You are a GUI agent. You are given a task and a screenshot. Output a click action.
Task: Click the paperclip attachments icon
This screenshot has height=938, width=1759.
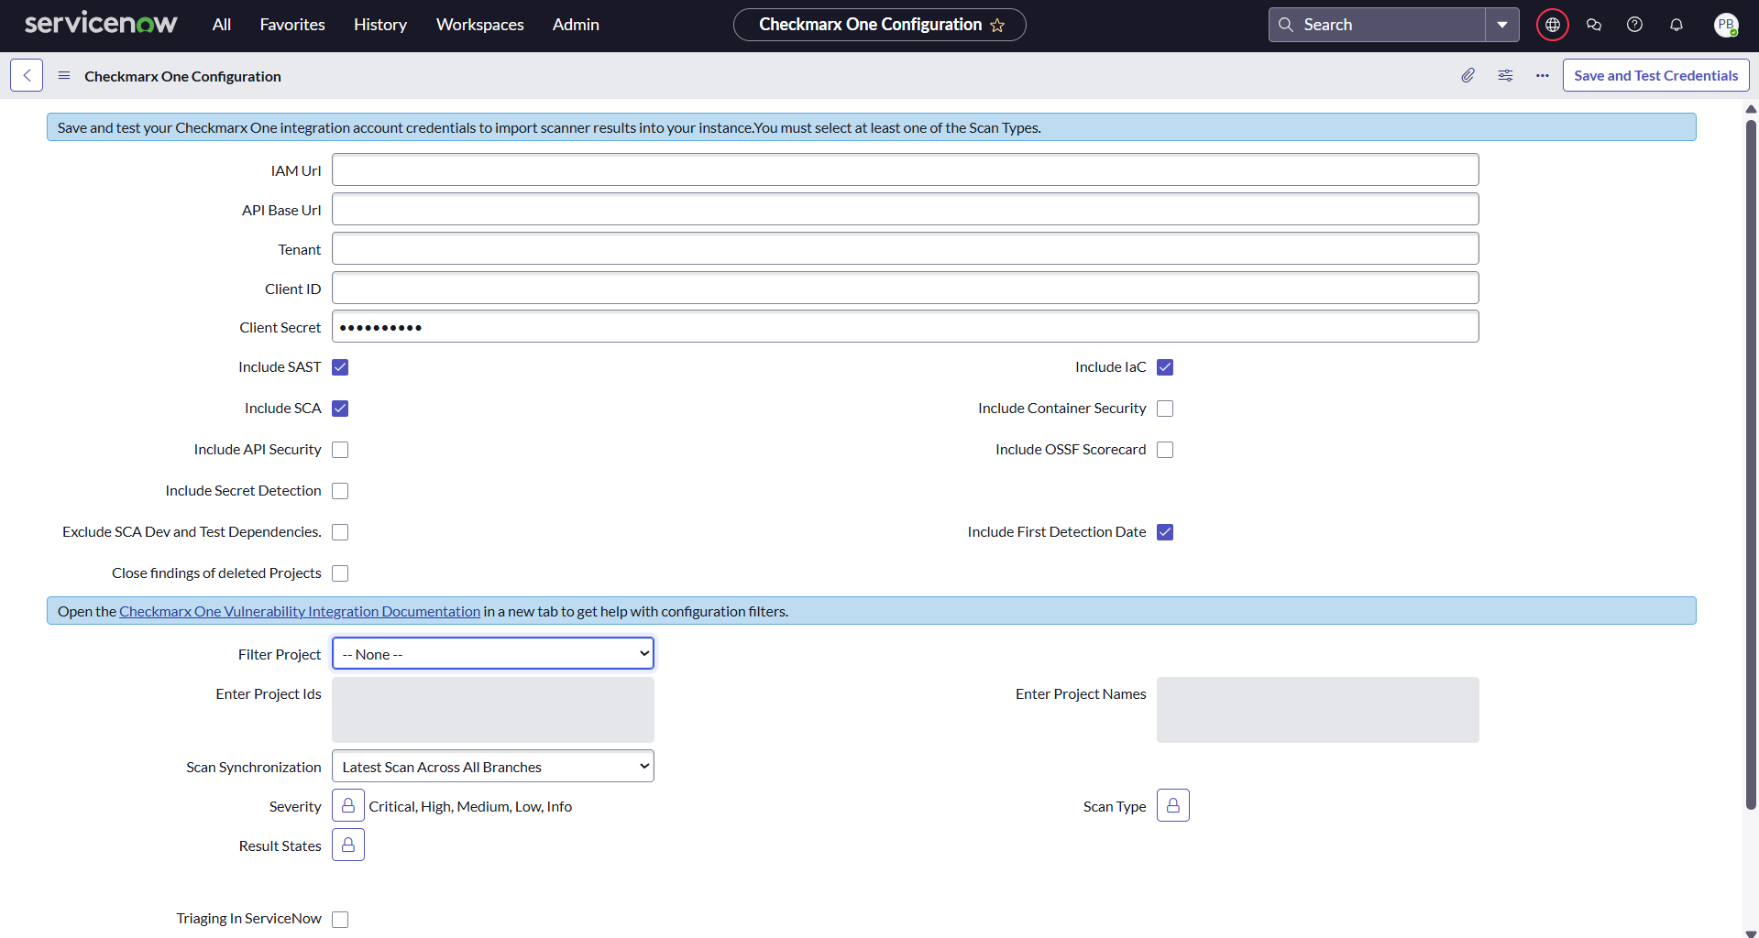(x=1468, y=75)
